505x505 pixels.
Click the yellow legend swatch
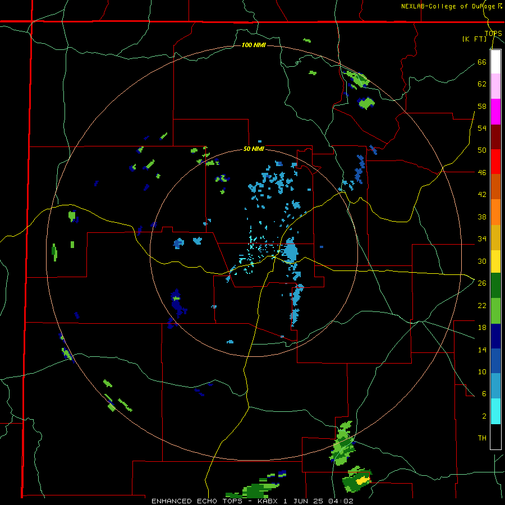[x=495, y=261]
